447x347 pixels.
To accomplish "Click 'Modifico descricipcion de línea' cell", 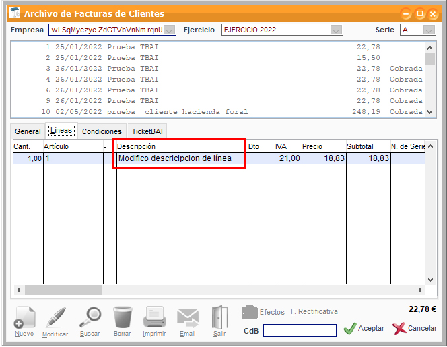I will click(182, 158).
